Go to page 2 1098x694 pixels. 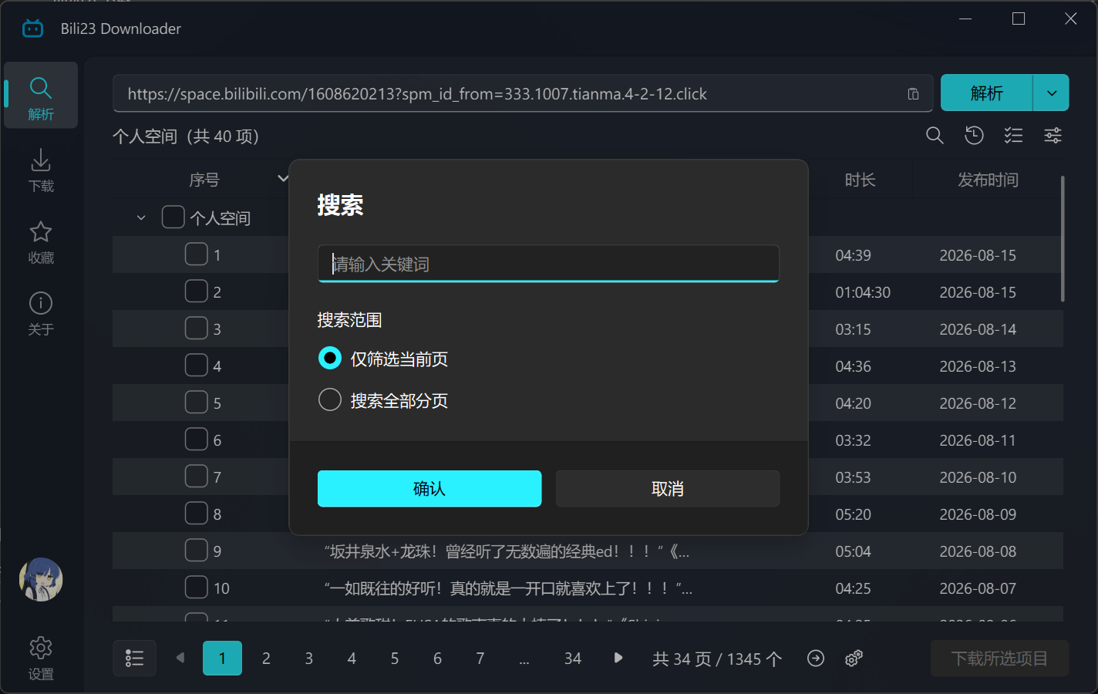pyautogui.click(x=266, y=659)
